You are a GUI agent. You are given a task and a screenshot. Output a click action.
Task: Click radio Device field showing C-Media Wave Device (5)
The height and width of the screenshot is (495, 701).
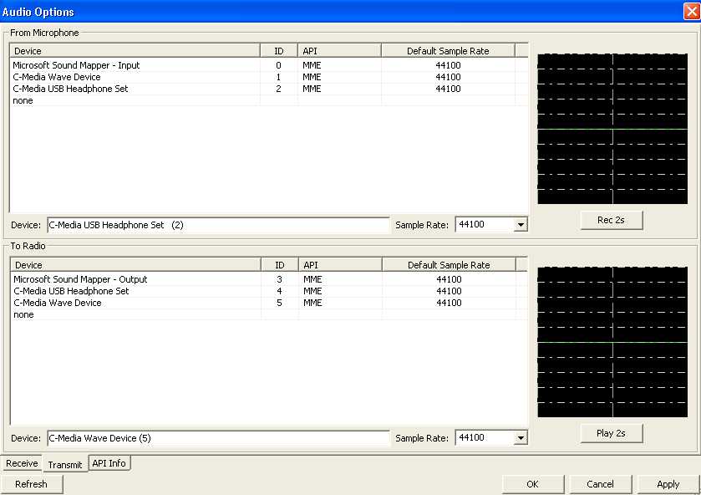pyautogui.click(x=218, y=438)
